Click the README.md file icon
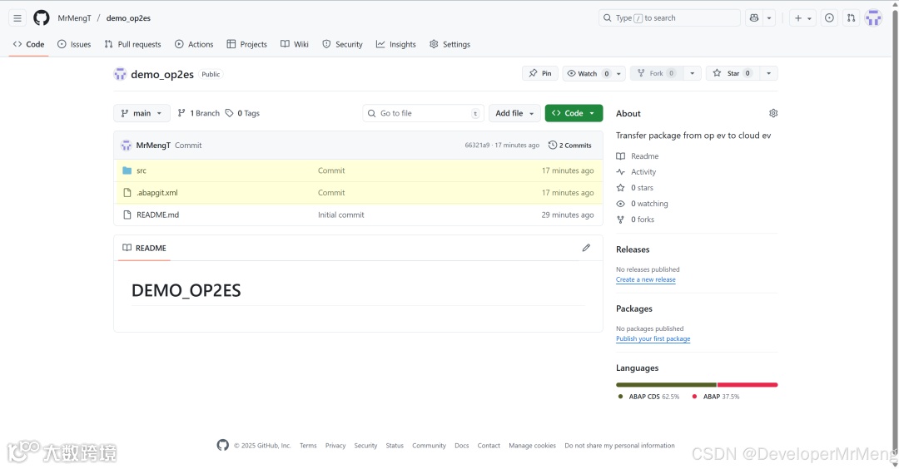Image resolution: width=899 pixels, height=469 pixels. coord(127,215)
